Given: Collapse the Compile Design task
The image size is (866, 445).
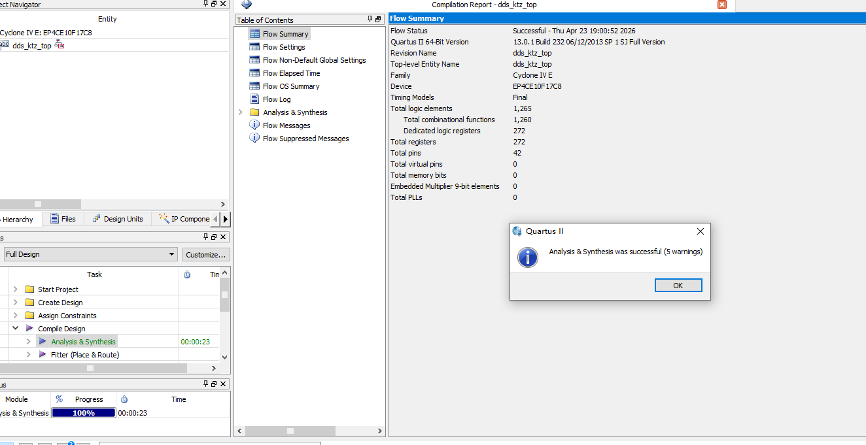Looking at the screenshot, I should [16, 329].
